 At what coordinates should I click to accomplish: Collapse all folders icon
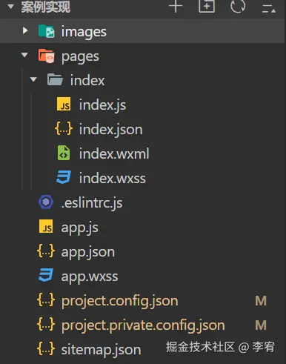click(x=269, y=8)
